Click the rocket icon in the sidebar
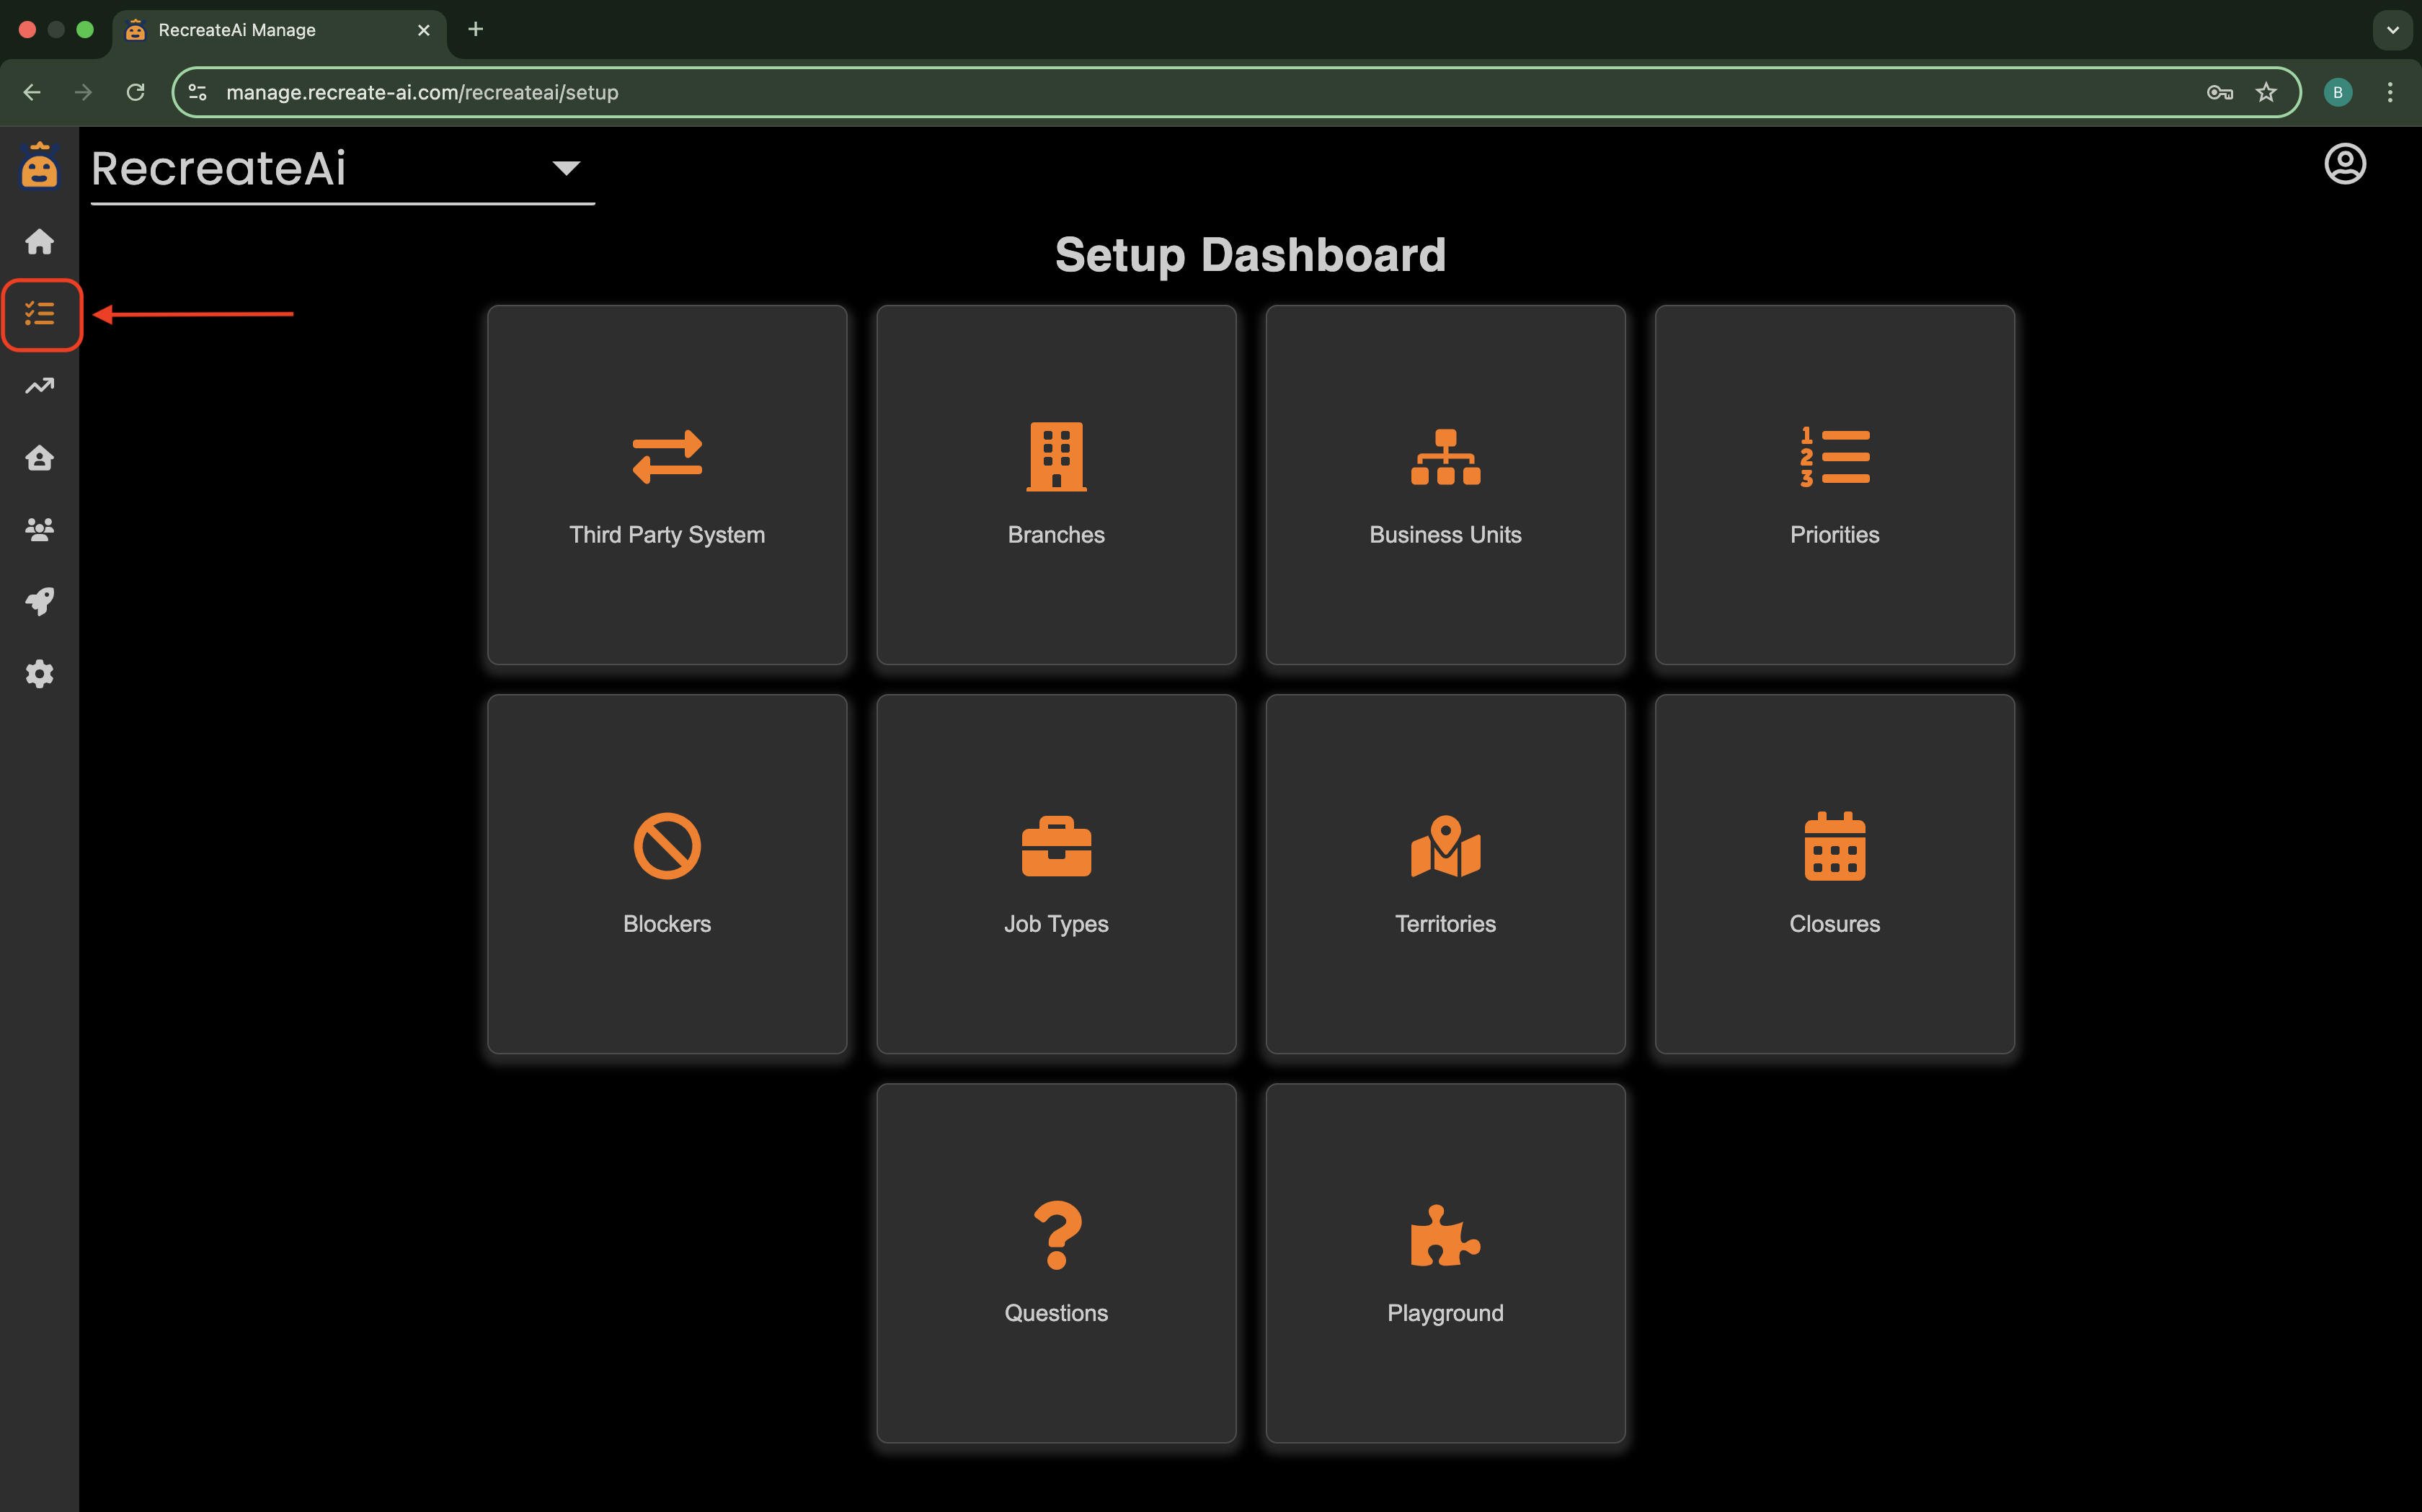 [40, 601]
